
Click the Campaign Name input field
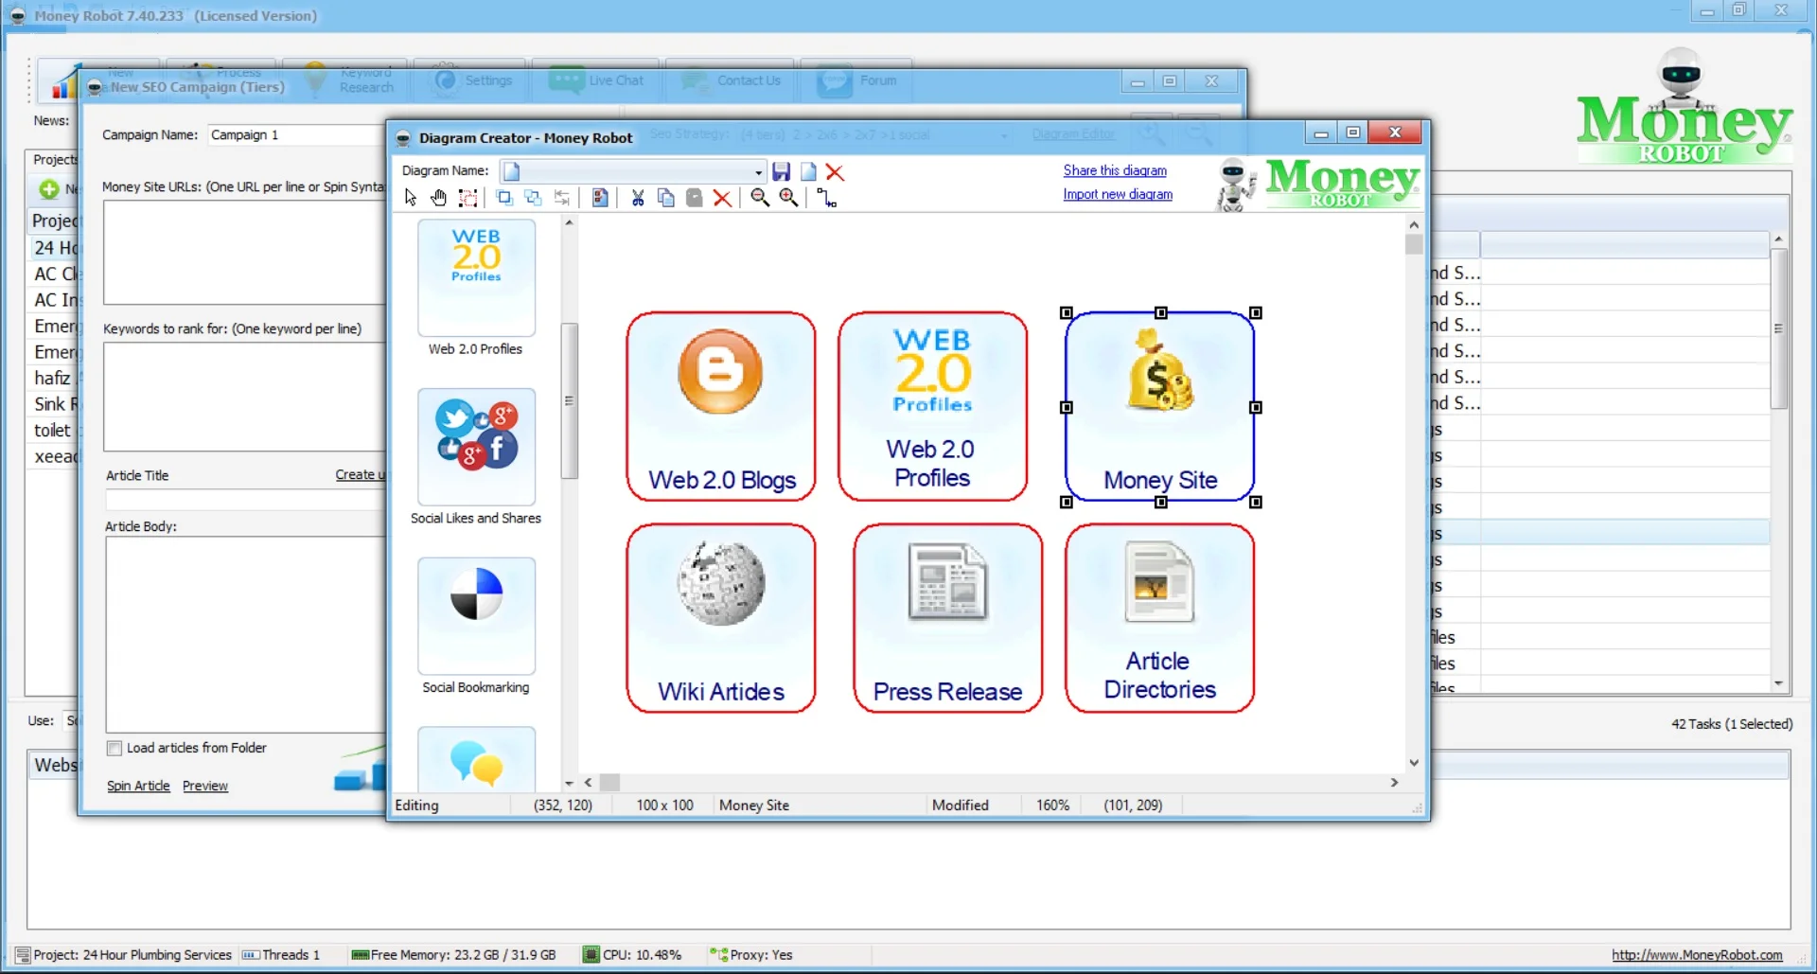(295, 135)
